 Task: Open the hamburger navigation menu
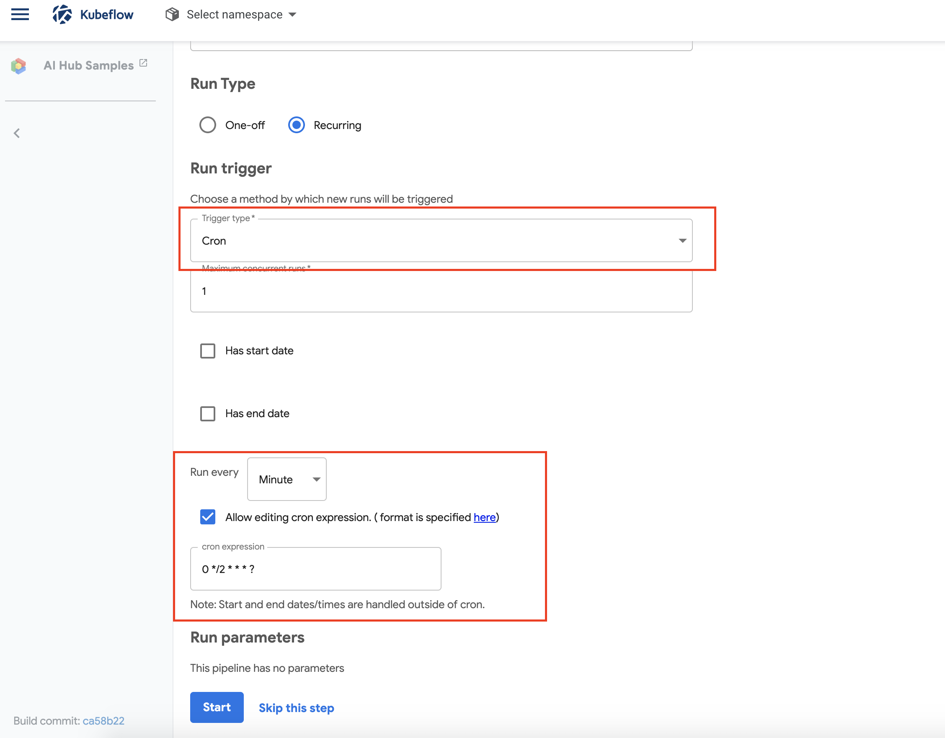click(x=20, y=14)
